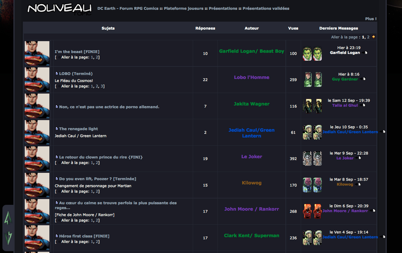The height and width of the screenshot is (253, 402).
Task: Open topic Non, ce n'est pas une actrice
Action: click(109, 107)
